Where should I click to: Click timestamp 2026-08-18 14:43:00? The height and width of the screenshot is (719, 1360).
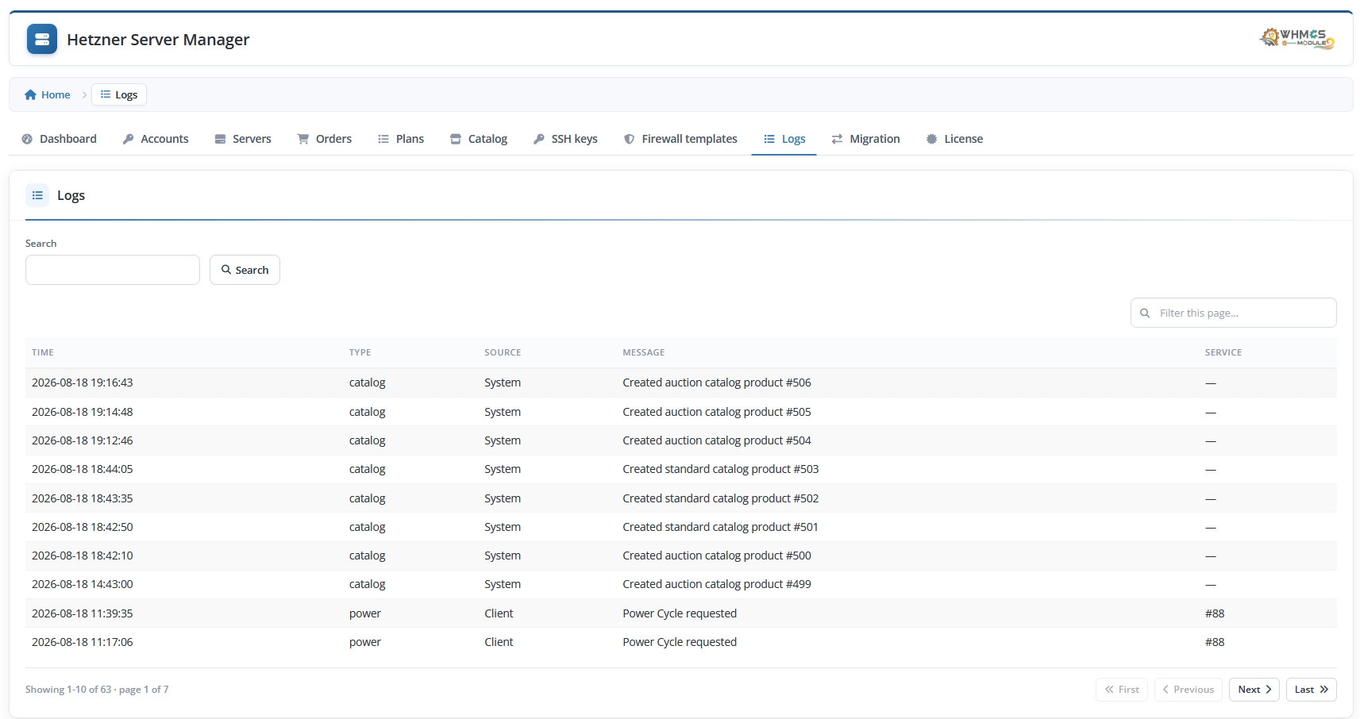pos(83,584)
